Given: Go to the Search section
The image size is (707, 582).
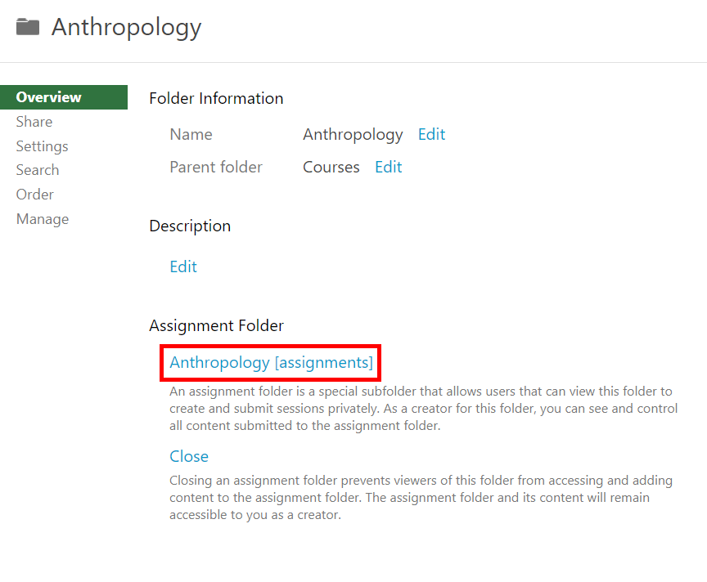Looking at the screenshot, I should 38,170.
